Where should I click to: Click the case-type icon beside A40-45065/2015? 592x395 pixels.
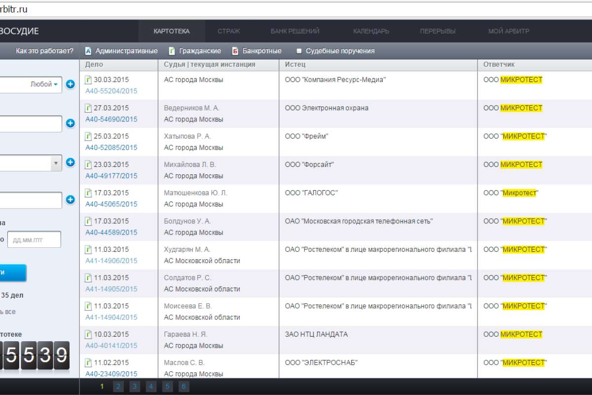tap(88, 193)
